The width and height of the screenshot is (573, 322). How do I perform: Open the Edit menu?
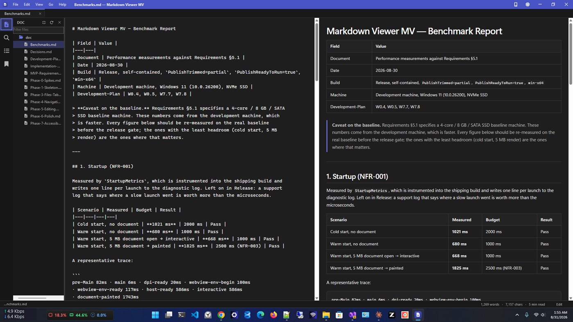pyautogui.click(x=27, y=5)
